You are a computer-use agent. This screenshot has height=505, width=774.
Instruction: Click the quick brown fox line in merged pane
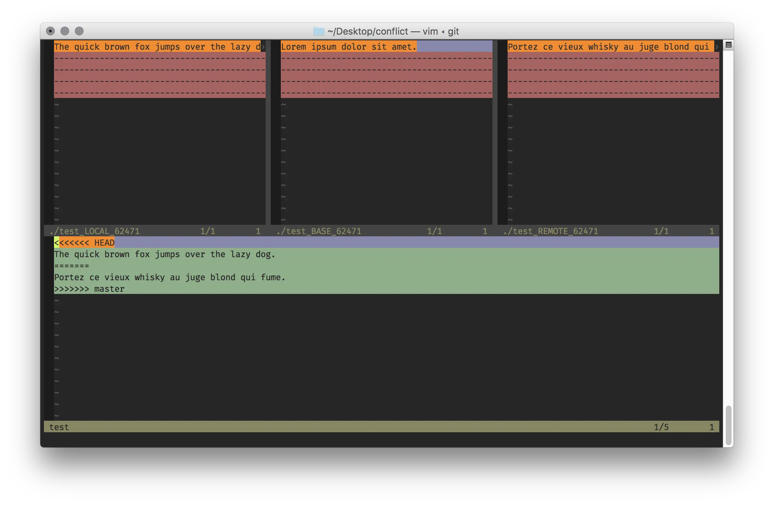pyautogui.click(x=165, y=254)
